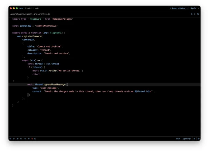Click Sign In in the title bar
209x152 pixels.
coord(193,8)
